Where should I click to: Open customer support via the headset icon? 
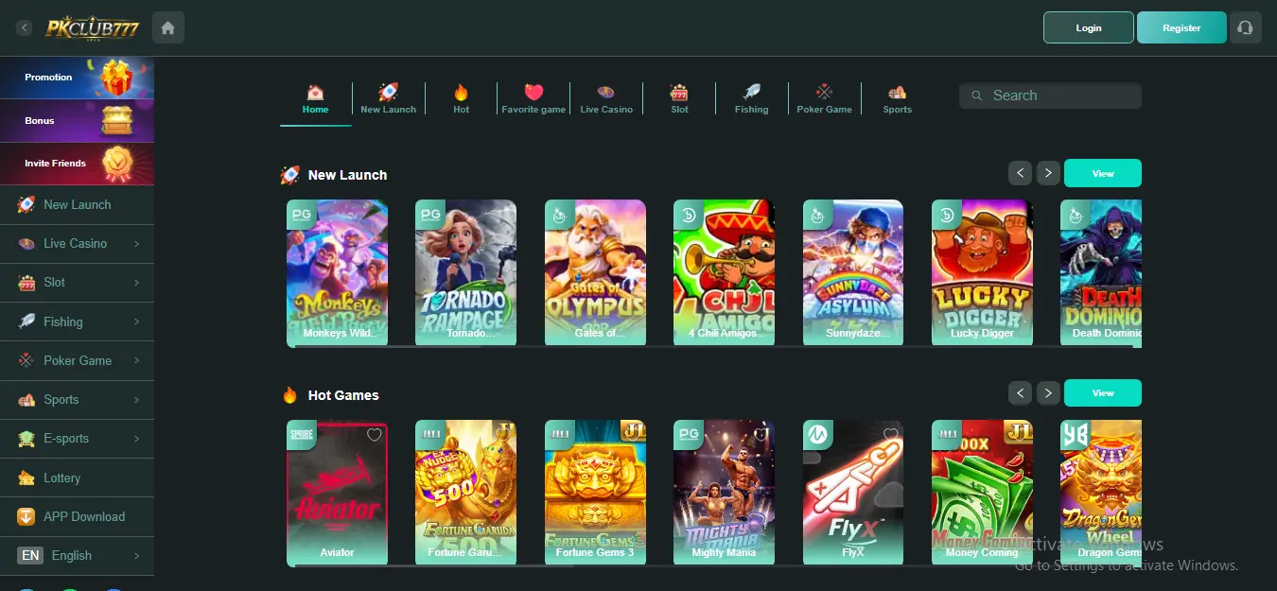coord(1246,27)
